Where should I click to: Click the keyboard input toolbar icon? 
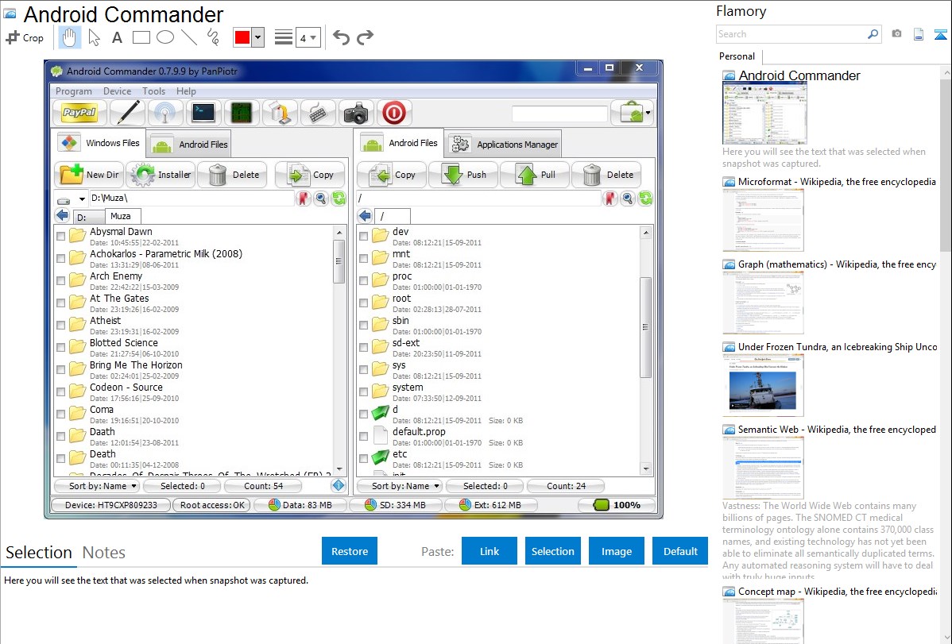click(x=318, y=112)
